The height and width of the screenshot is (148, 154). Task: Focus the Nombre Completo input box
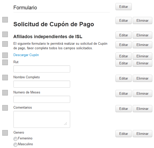pos(42,84)
